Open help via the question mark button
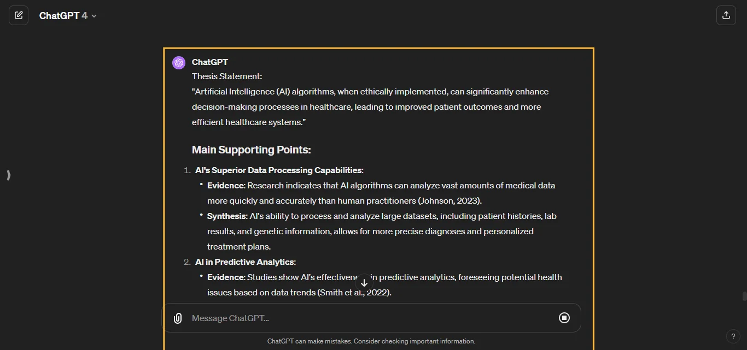 point(733,336)
